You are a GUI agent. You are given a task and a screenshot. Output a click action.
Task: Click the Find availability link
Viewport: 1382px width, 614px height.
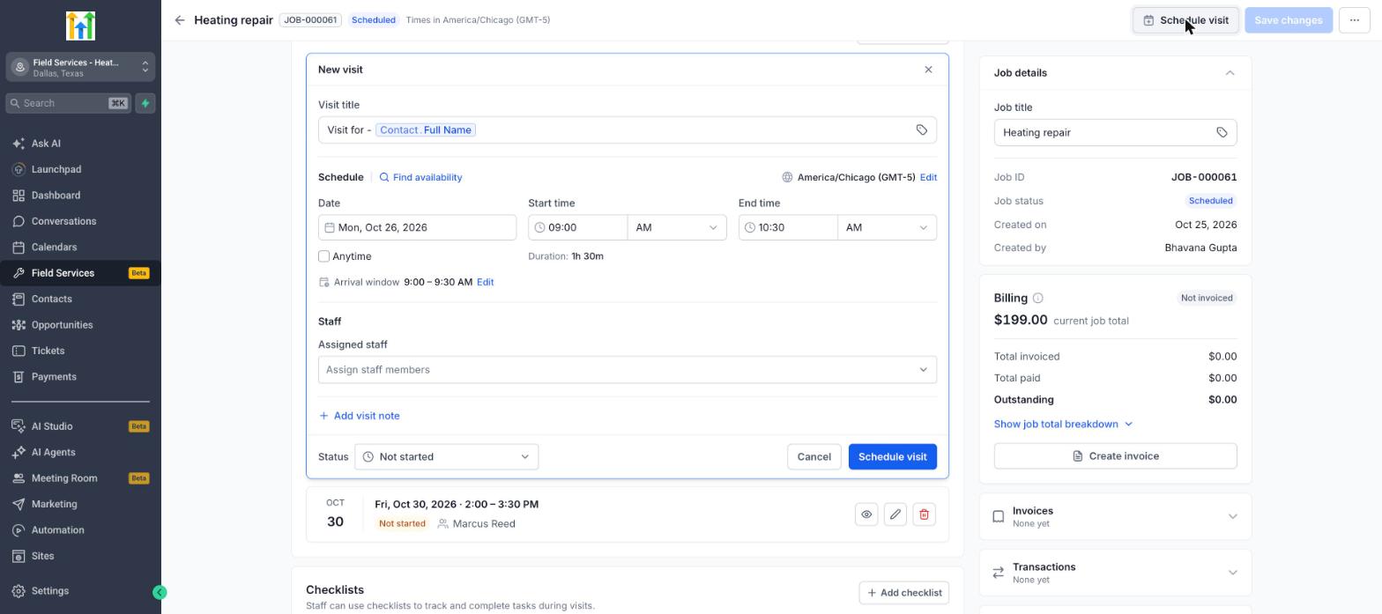click(420, 178)
